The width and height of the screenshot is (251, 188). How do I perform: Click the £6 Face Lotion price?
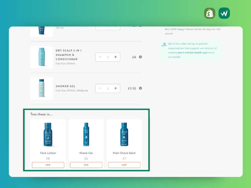tap(48, 158)
